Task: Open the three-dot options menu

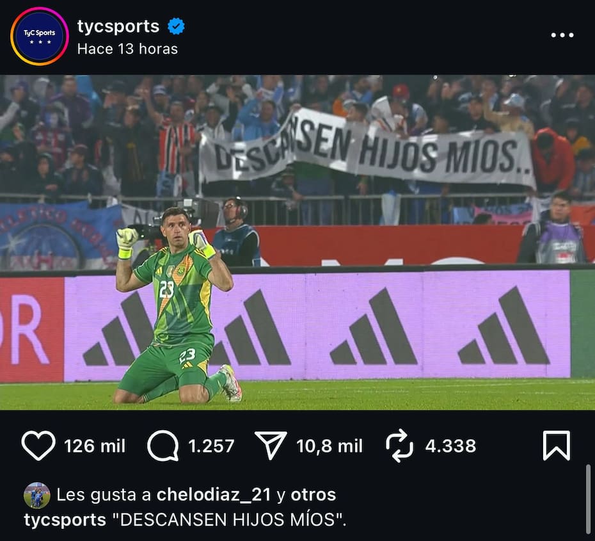Action: [562, 35]
